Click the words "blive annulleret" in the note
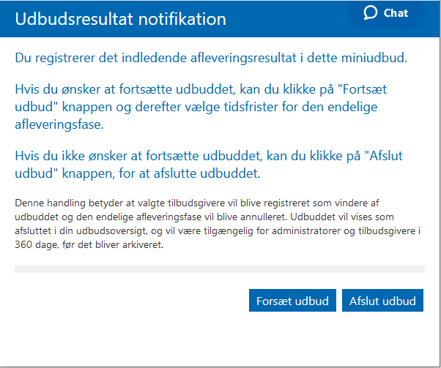 (253, 217)
